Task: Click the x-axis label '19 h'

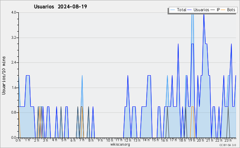Action: click(x=191, y=140)
